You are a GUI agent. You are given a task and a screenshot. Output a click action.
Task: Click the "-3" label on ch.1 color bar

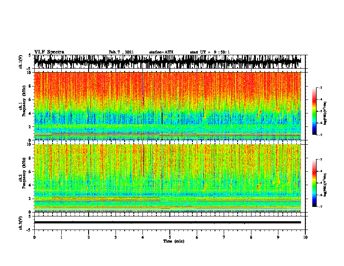point(320,88)
